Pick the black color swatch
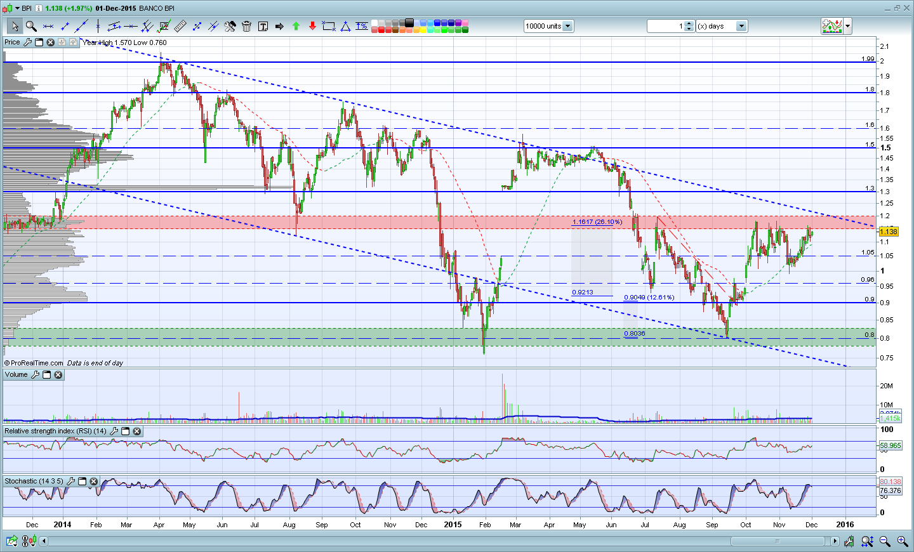Viewport: 914px width, 552px height. pos(409,23)
